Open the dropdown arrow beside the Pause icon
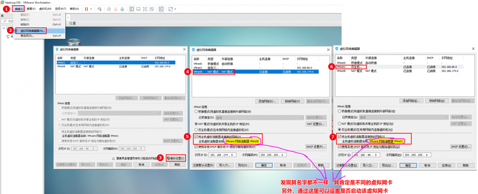Image resolution: width=478 pixels, height=194 pixels. pos(91,9)
